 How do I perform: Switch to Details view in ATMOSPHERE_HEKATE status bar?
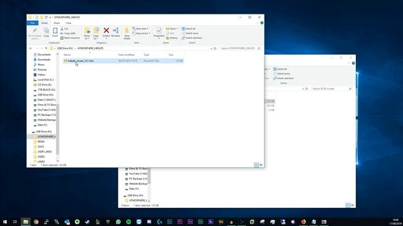pyautogui.click(x=256, y=165)
